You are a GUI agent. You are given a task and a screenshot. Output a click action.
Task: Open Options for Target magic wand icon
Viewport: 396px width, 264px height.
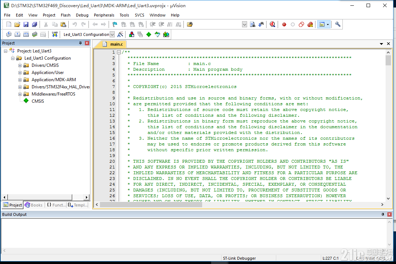click(x=120, y=34)
